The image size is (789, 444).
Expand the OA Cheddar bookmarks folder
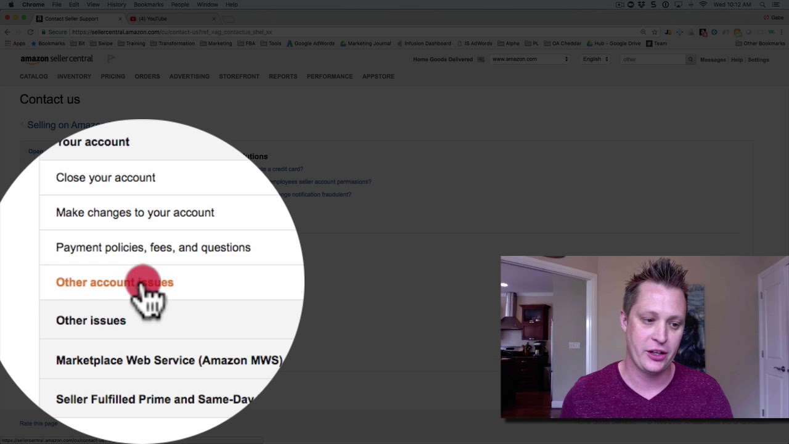pyautogui.click(x=563, y=44)
